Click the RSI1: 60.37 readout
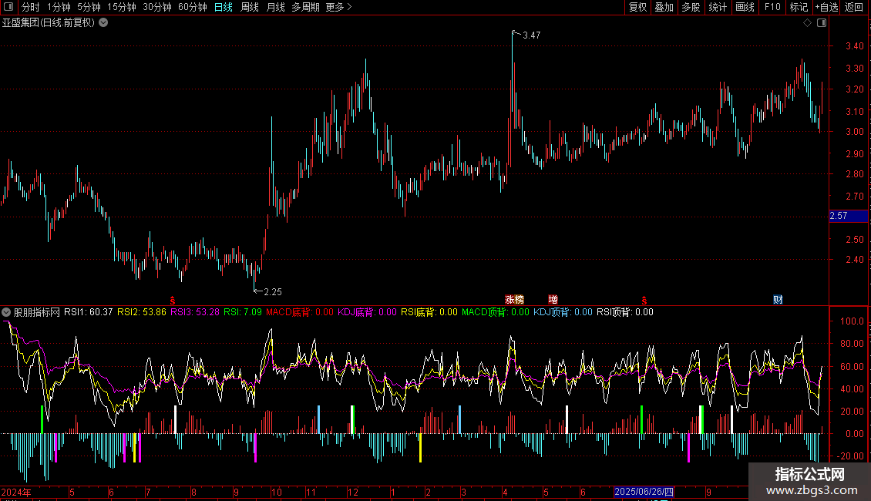This screenshot has width=871, height=501. [x=89, y=312]
